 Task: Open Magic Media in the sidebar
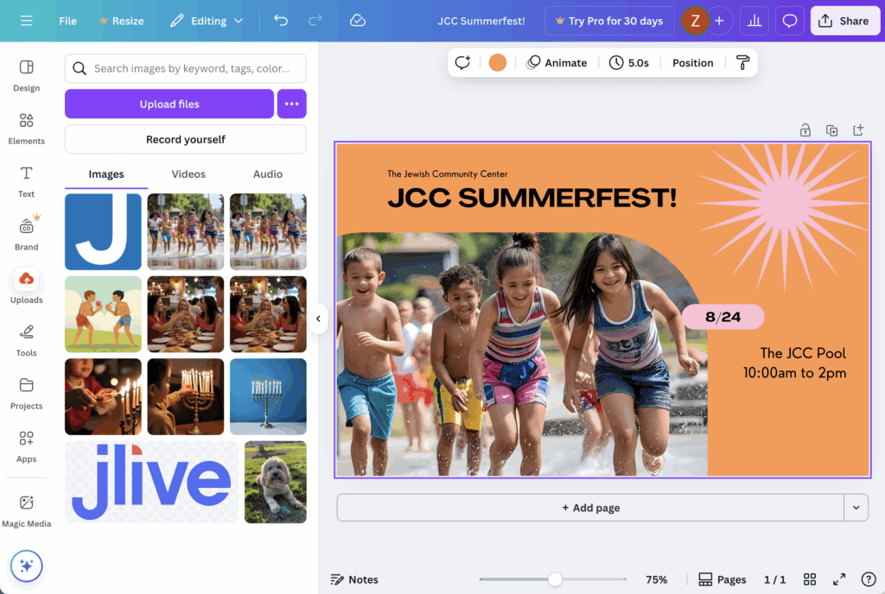[26, 510]
